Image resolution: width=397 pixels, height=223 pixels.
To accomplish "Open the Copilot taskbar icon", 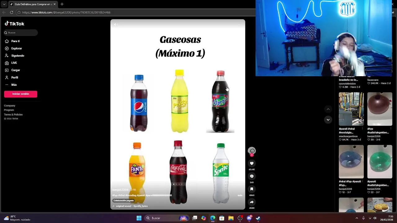I will tap(203, 218).
